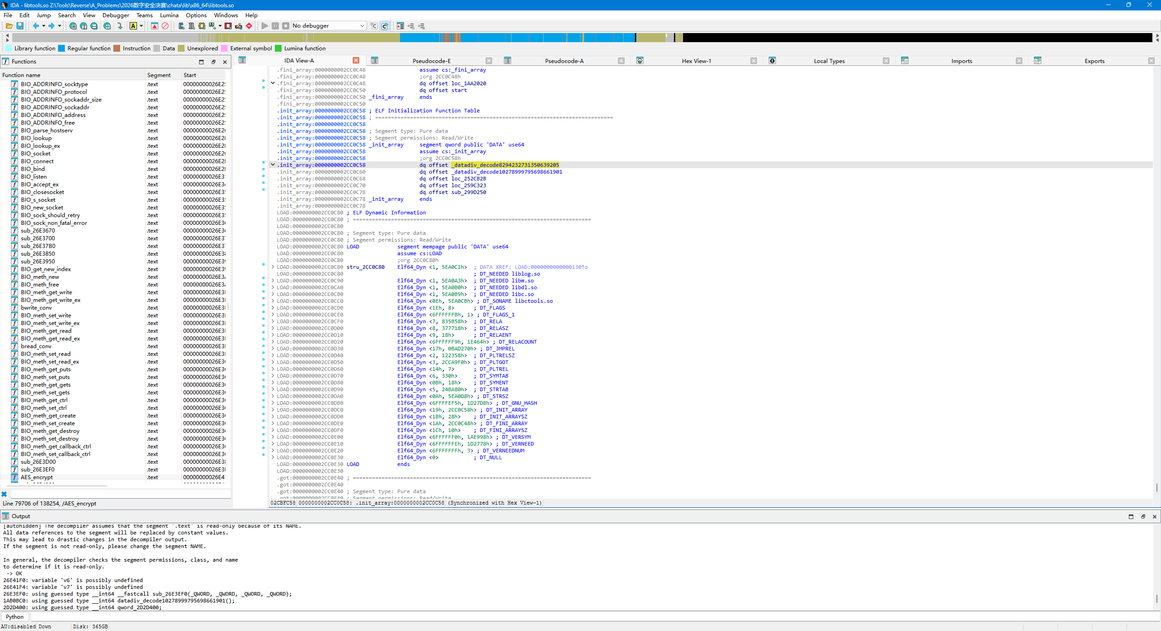Open the Lumina menu
This screenshot has width=1161, height=631.
coord(169,15)
